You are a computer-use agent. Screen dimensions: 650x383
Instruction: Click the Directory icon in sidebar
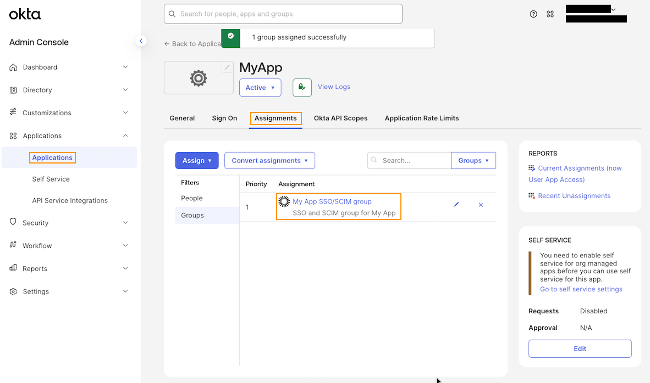(13, 90)
